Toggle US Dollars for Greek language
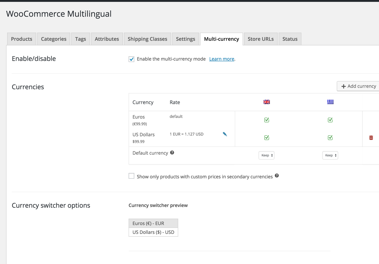 pos(330,137)
